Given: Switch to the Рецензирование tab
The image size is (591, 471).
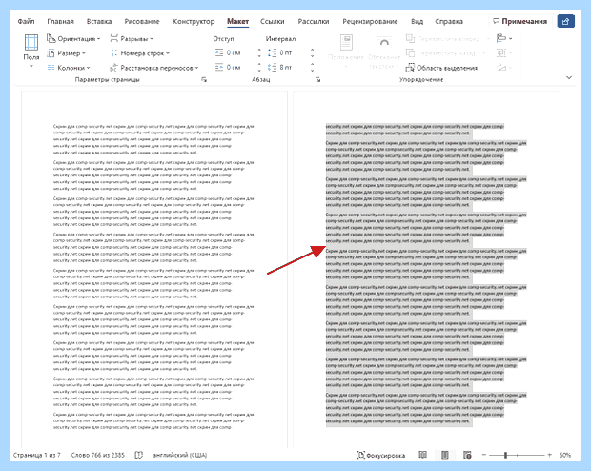Looking at the screenshot, I should point(370,21).
